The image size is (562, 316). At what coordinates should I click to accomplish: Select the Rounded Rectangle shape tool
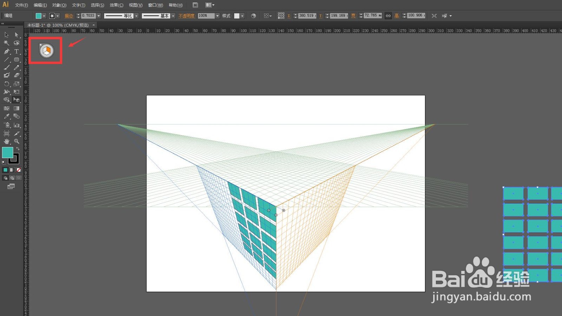pos(17,59)
